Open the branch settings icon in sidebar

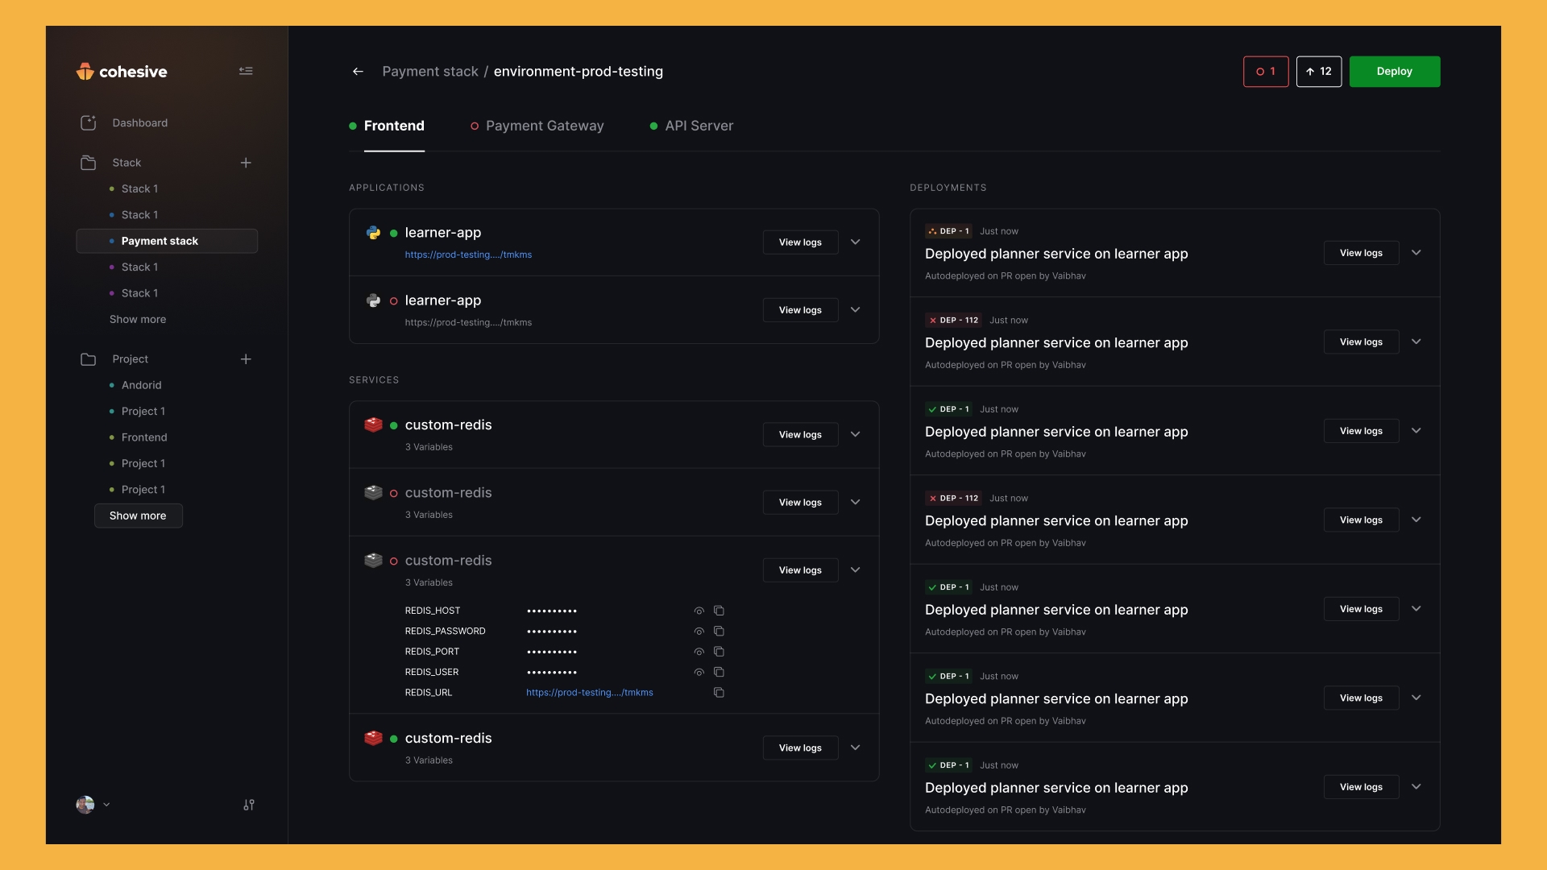[x=249, y=805]
